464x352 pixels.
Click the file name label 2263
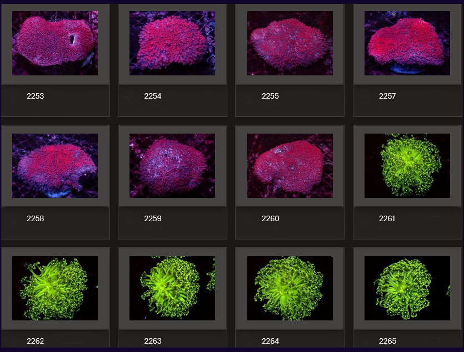click(x=153, y=341)
